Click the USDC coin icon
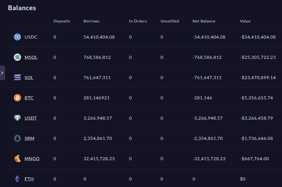 click(17, 37)
